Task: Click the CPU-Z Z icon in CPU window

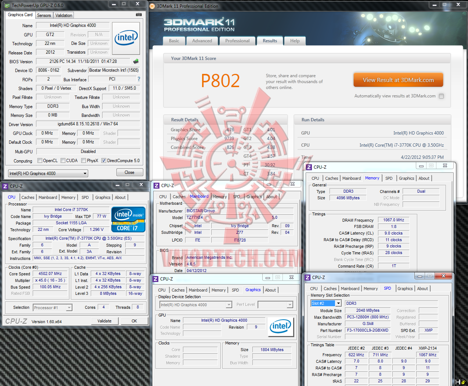Action: click(5, 186)
